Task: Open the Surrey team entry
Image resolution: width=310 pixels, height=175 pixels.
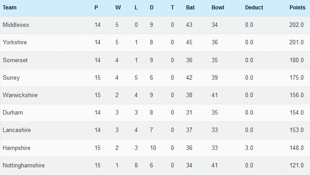Action: pos(11,77)
